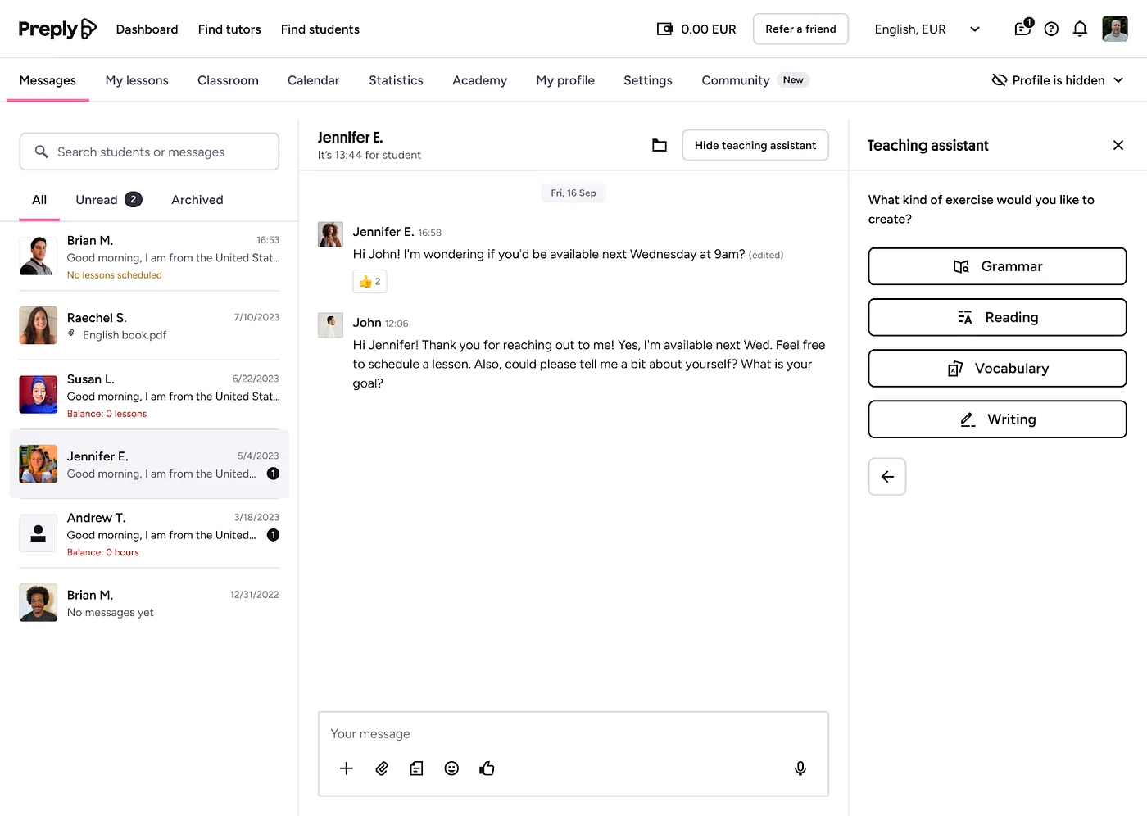Image resolution: width=1147 pixels, height=816 pixels.
Task: Send a thumbs up from message toolbar
Action: [x=487, y=768]
